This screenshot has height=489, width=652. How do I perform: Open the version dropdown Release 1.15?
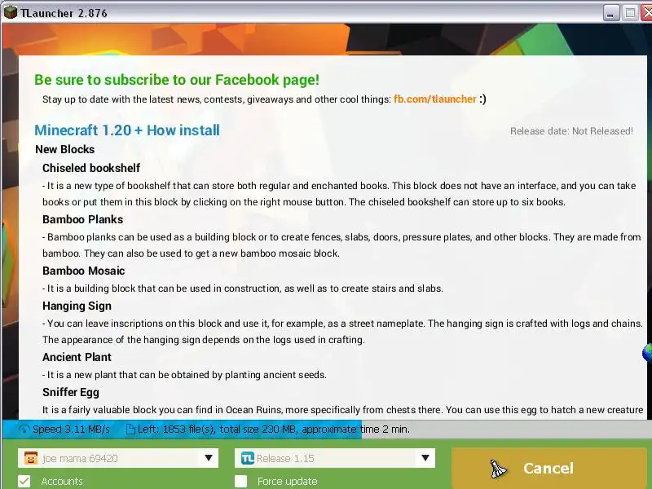[x=335, y=458]
